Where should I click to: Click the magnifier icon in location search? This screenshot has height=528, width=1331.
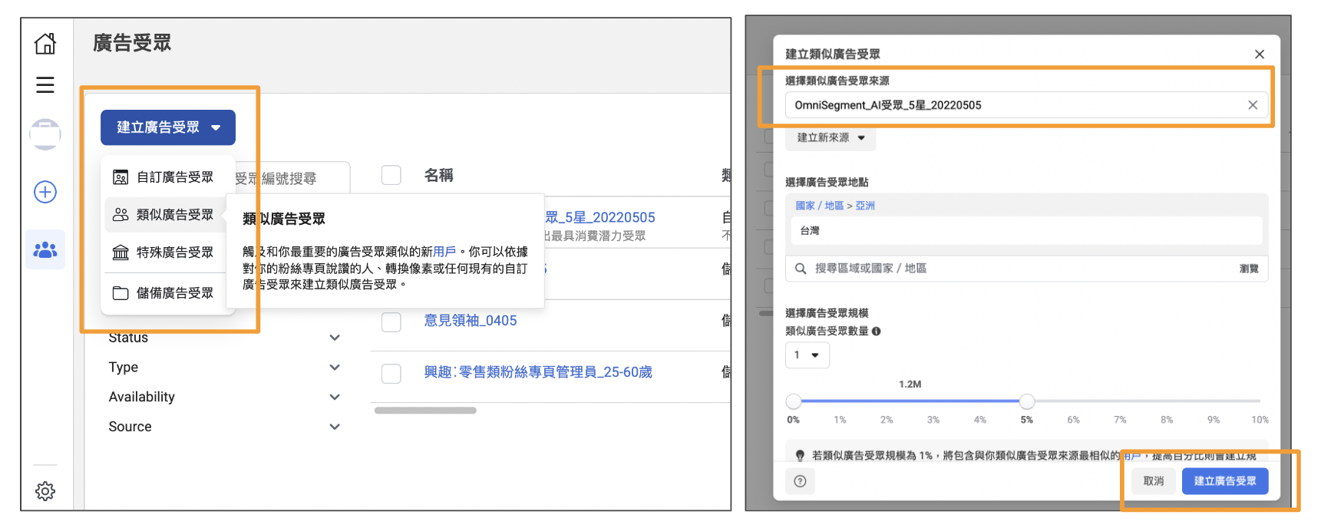coord(801,269)
